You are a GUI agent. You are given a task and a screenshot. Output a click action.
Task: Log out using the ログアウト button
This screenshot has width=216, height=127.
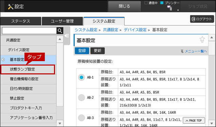point(202,19)
